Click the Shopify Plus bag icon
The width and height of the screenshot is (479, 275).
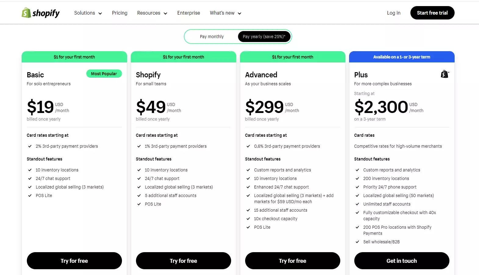445,74
